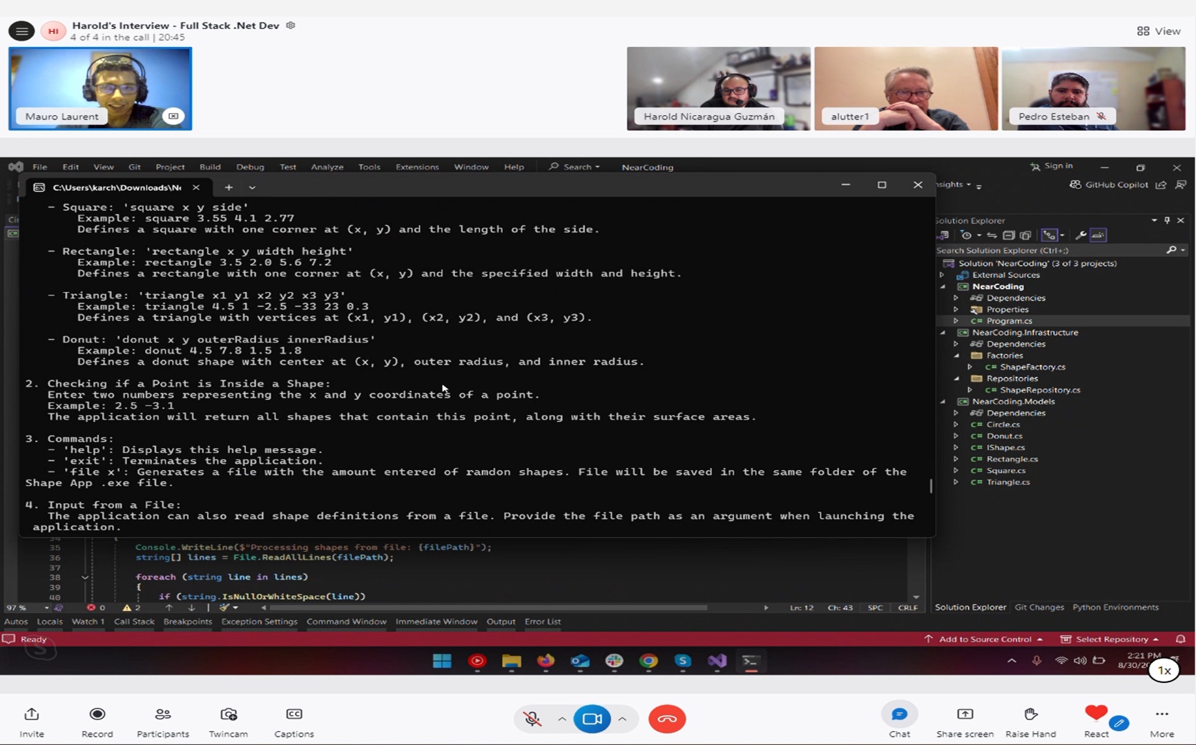Select Mauro Laurent's video thumbnail
Viewport: 1196px width, 745px height.
(100, 88)
